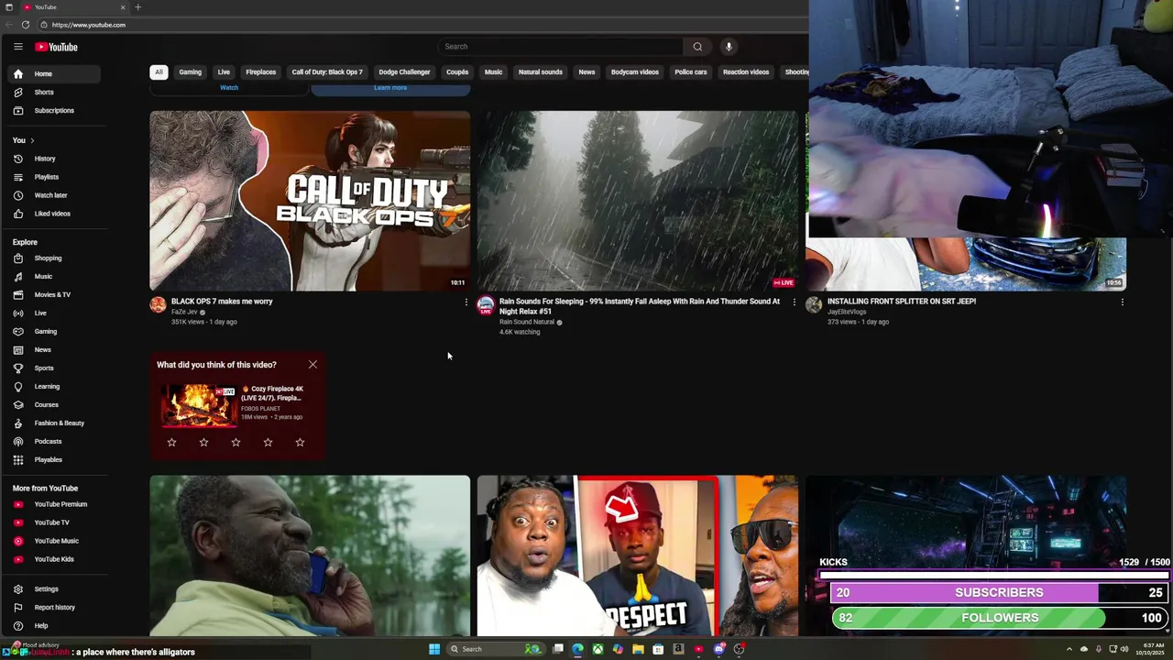Select the All filter chip
Viewport: 1173px width, 660px height.
click(x=159, y=71)
